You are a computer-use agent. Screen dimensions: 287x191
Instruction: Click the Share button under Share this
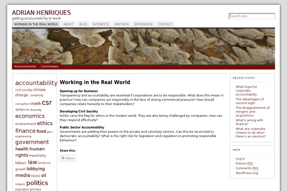(68, 158)
